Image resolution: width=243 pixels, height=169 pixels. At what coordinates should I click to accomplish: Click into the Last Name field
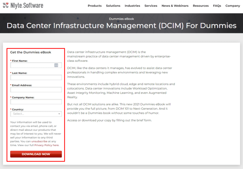[36, 78]
